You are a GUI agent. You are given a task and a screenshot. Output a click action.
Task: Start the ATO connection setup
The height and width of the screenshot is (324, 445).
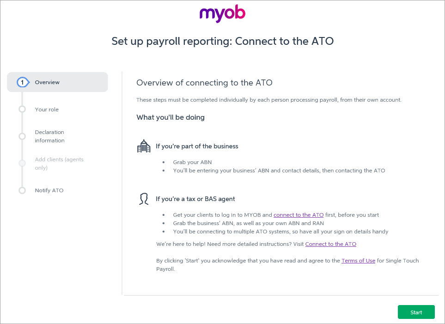pos(416,312)
